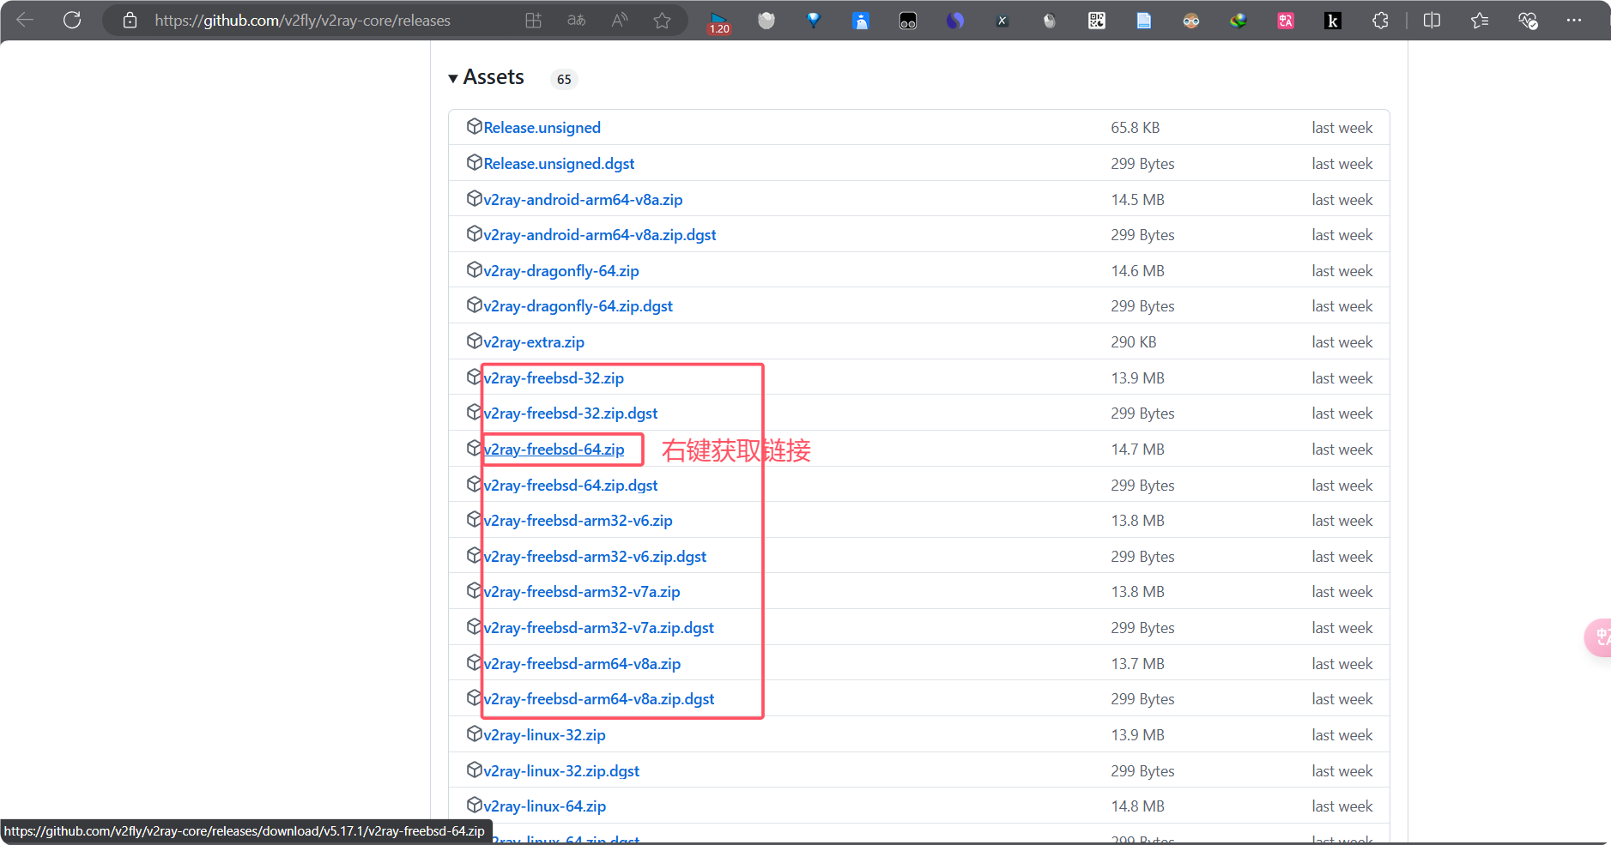Screen dimensions: 1611x845
Task: Open the translate page icon in address bar
Action: (x=577, y=21)
